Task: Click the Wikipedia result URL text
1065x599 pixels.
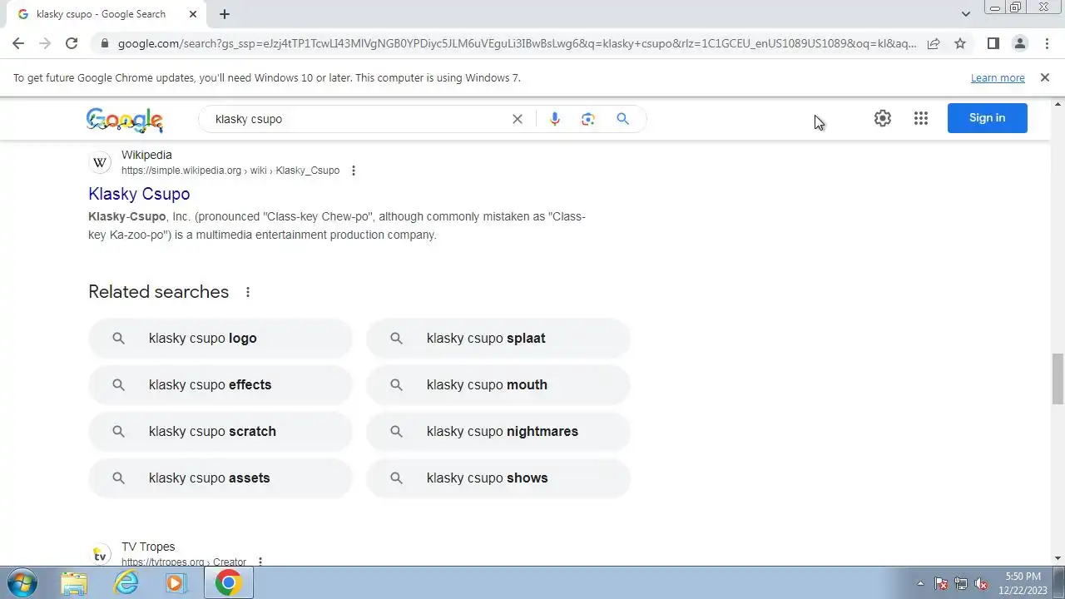Action: point(230,171)
